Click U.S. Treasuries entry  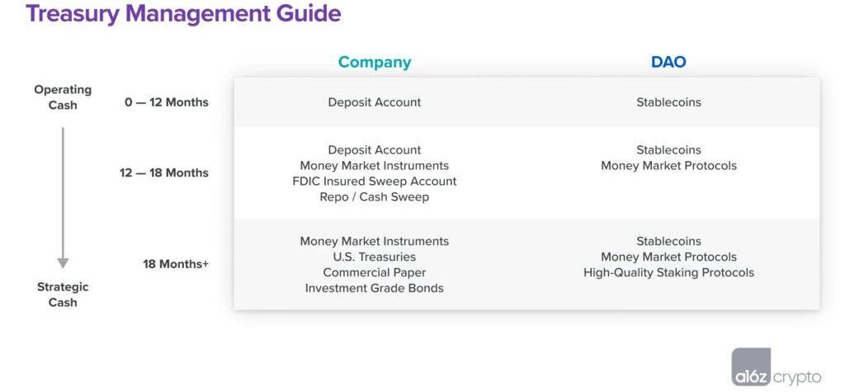pos(374,257)
